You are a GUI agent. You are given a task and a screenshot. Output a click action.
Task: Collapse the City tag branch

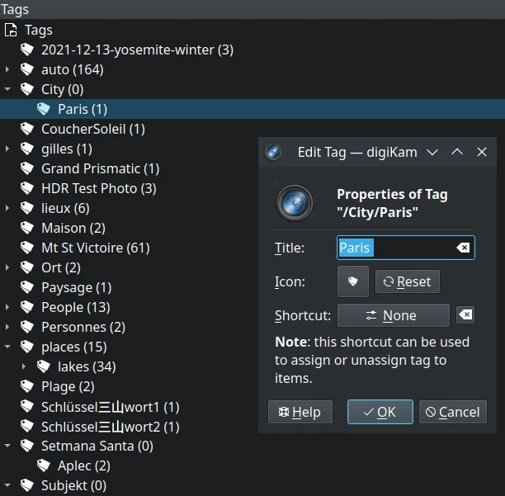[x=7, y=89]
